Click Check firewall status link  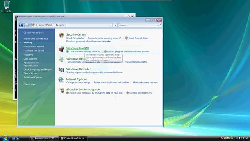(138, 38)
